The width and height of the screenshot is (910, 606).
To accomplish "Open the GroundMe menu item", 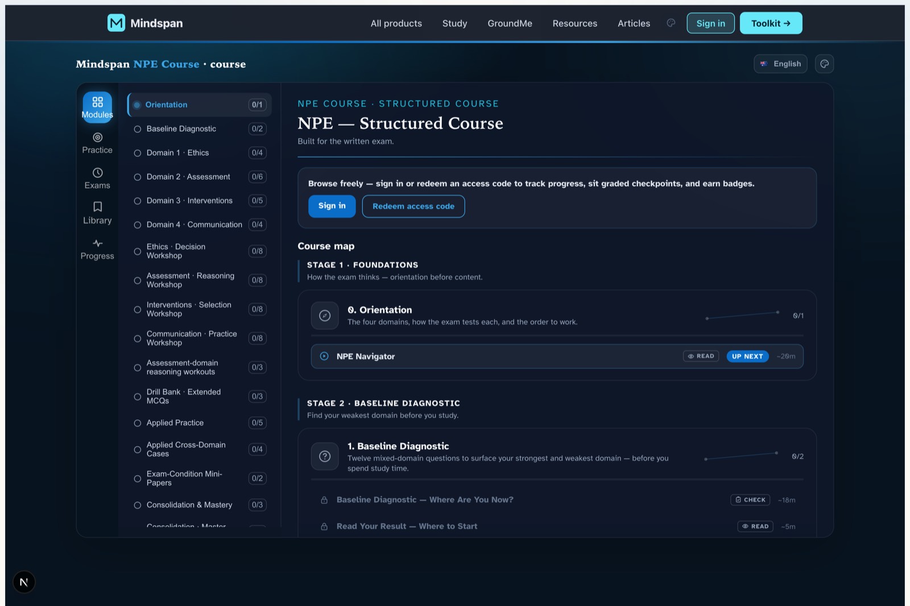I will tap(510, 23).
